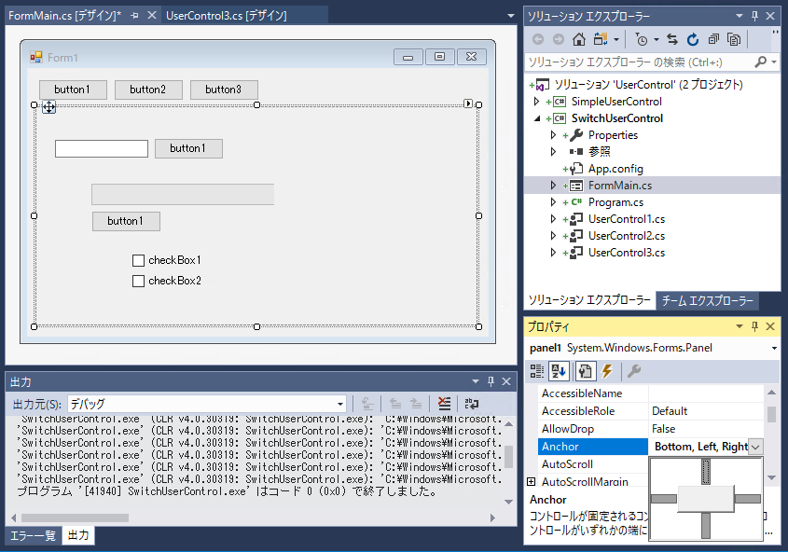Pin the FormMain.cs designer tab

[x=134, y=16]
